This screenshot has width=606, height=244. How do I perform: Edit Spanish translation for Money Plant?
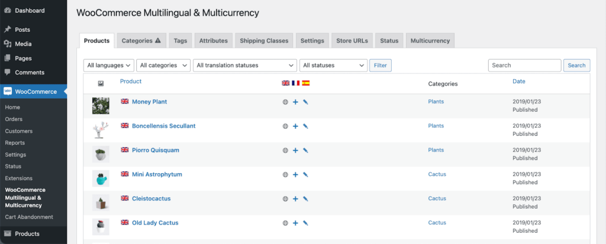pos(305,102)
